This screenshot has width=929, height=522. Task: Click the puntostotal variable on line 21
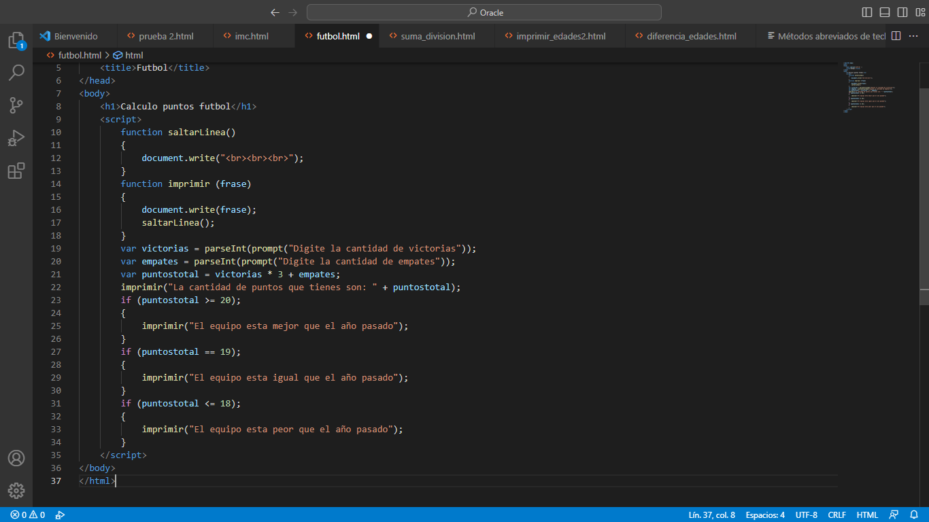171,274
